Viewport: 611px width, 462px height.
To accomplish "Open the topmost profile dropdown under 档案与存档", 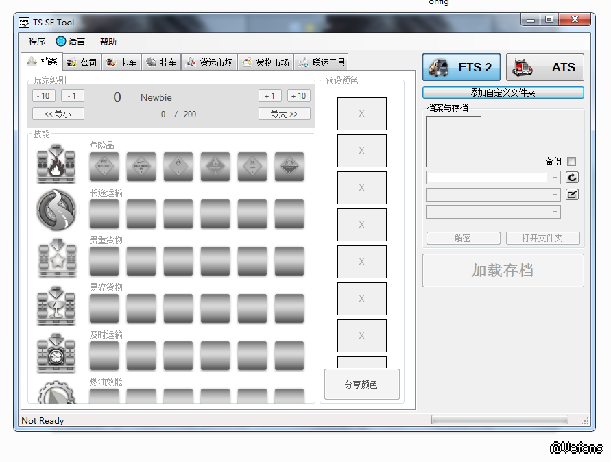I will point(494,178).
